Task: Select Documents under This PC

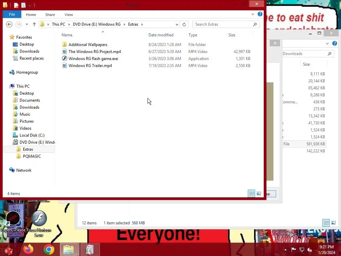Action: 30,100
